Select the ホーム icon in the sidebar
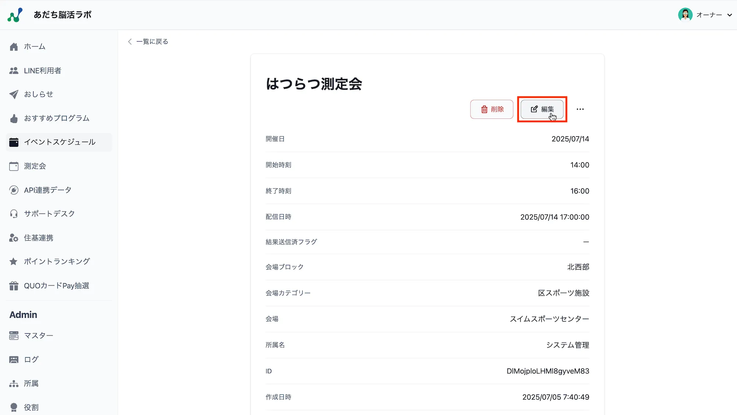Viewport: 737px width, 415px height. tap(14, 46)
